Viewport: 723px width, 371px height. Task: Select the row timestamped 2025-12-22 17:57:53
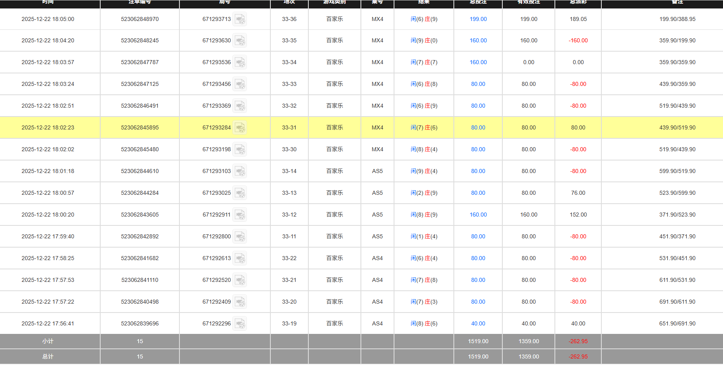[48, 280]
